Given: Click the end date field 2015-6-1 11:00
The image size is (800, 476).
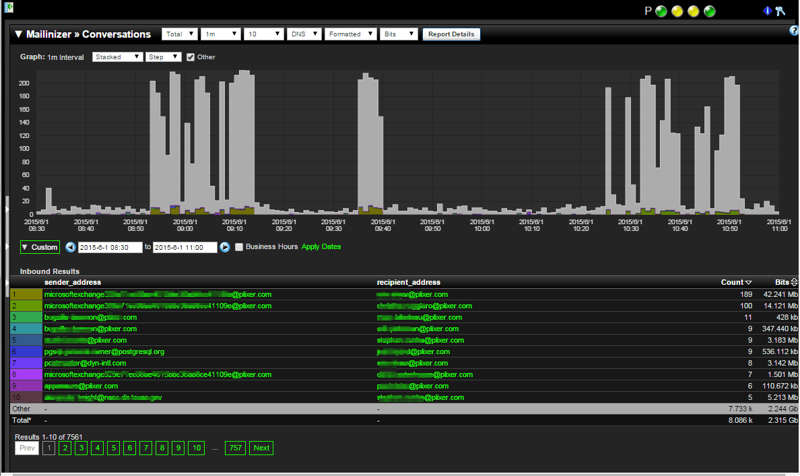Looking at the screenshot, I should pos(185,248).
